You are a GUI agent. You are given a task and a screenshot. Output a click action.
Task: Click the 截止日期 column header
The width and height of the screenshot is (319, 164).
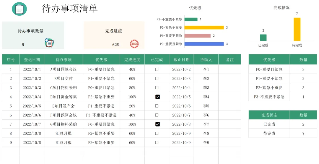(x=181, y=59)
